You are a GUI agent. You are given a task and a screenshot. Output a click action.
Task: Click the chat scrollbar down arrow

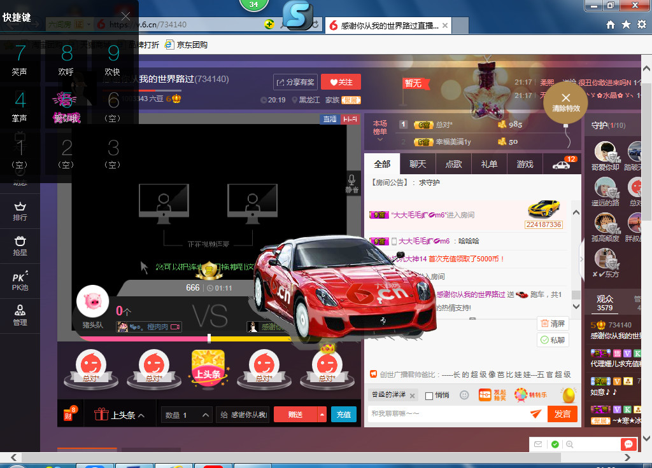click(576, 306)
